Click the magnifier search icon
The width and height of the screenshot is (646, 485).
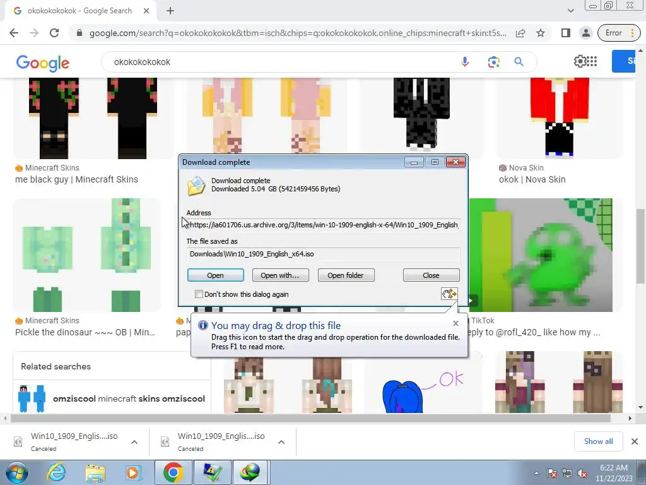519,62
